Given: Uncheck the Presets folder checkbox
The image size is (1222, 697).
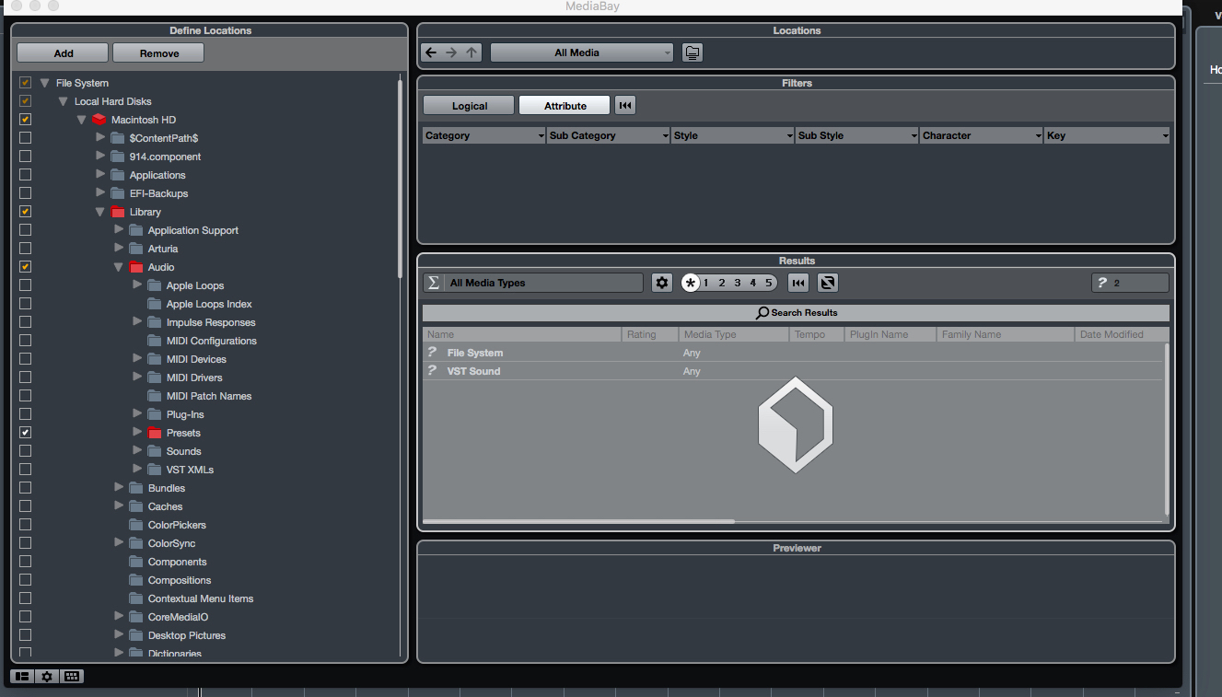Looking at the screenshot, I should (25, 433).
